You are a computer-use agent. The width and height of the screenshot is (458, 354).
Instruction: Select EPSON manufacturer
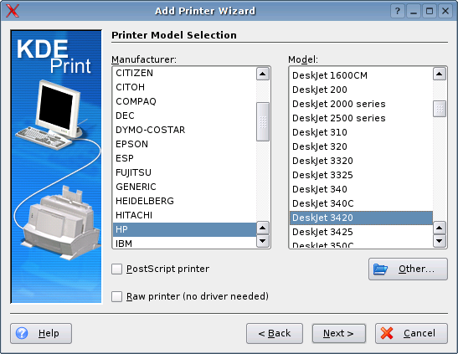pyautogui.click(x=184, y=144)
